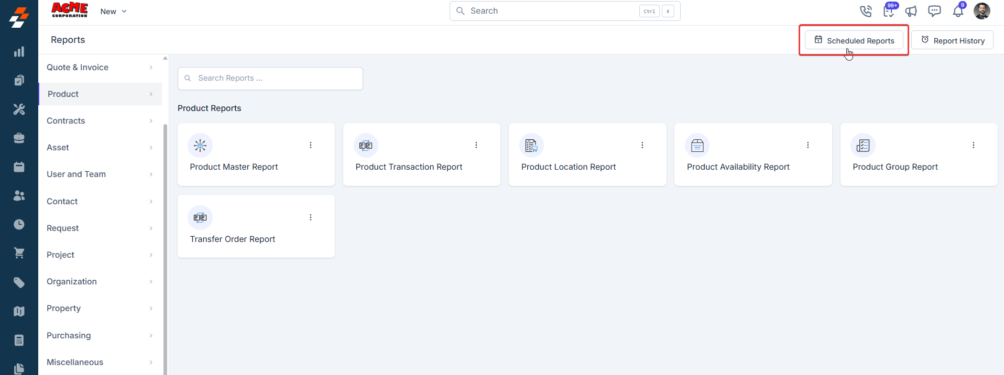The width and height of the screenshot is (1004, 375).
Task: Focus the Search Reports input field
Action: (x=270, y=79)
